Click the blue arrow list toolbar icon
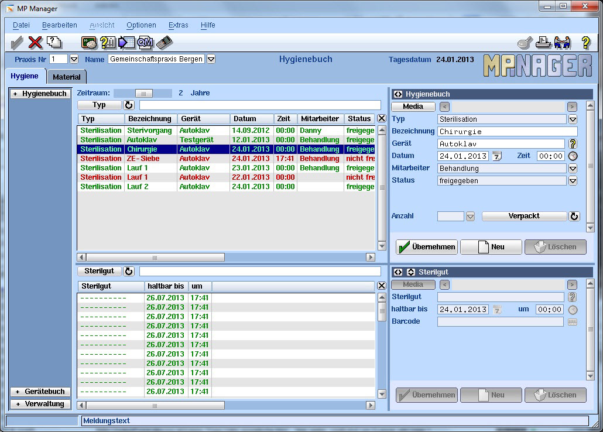The height and width of the screenshot is (432, 603). coord(126,42)
